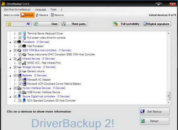Click the Microsoft AC Adapter icon
Screen dimensions: 178x130
point(24,80)
